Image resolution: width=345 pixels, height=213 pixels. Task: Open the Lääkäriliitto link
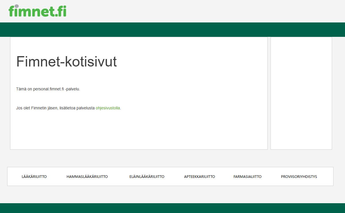click(x=34, y=177)
